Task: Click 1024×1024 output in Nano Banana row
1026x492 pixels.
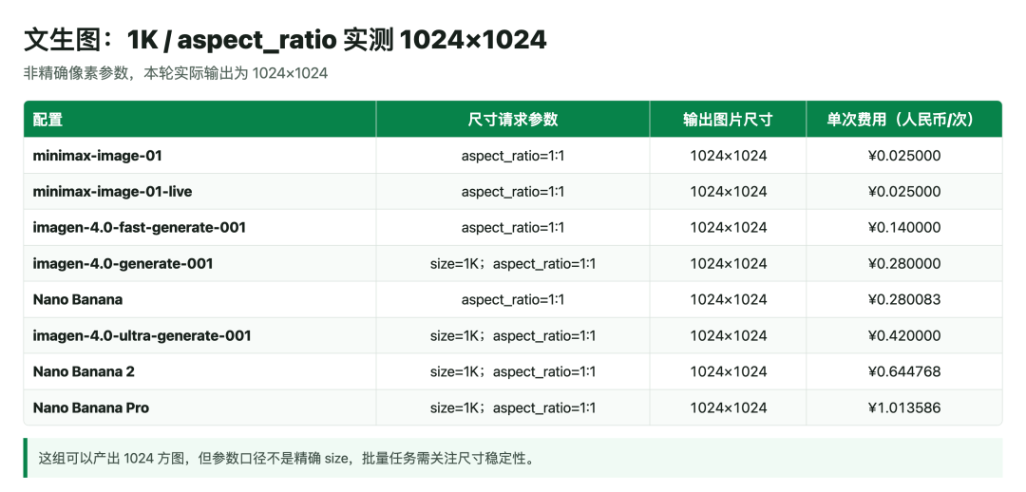Action: click(x=729, y=299)
